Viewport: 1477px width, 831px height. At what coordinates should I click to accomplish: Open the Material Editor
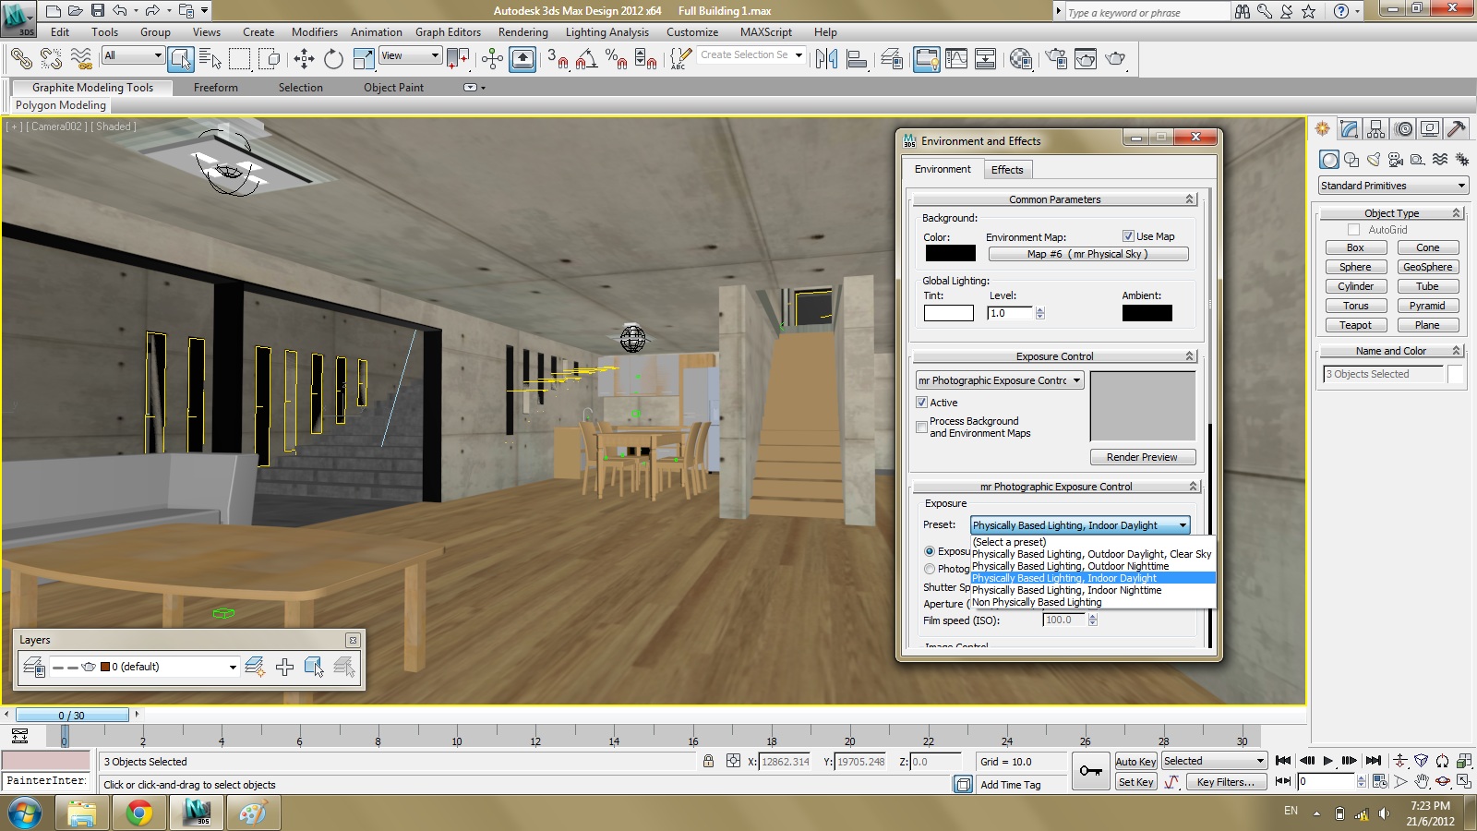point(1020,59)
